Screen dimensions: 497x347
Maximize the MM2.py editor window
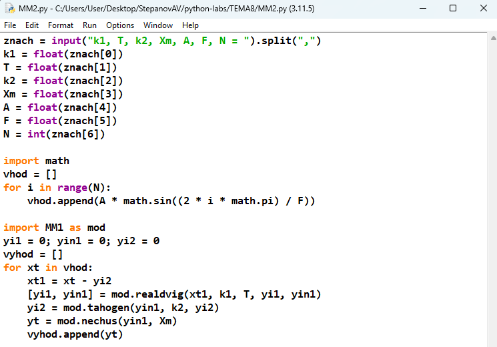click(453, 9)
